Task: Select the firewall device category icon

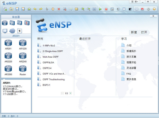Action: coord(27,23)
